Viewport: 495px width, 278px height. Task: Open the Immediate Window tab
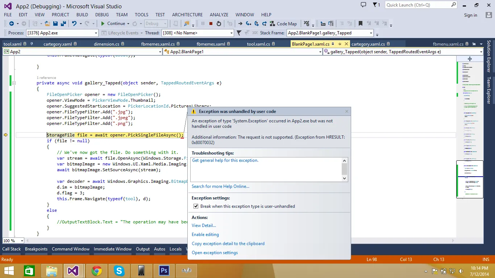113,249
